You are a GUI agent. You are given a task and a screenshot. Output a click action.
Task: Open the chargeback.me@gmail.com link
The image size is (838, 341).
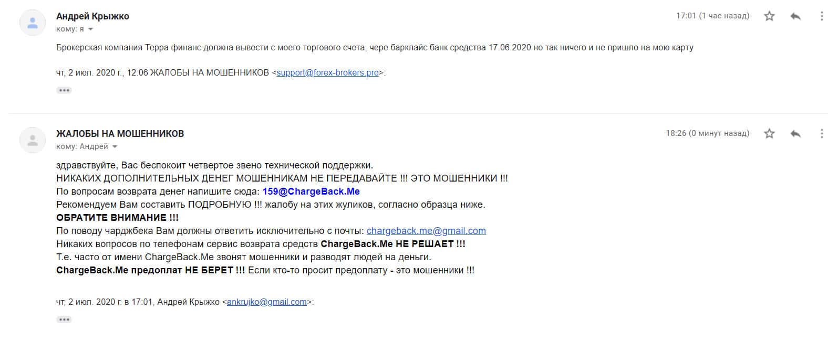(426, 231)
